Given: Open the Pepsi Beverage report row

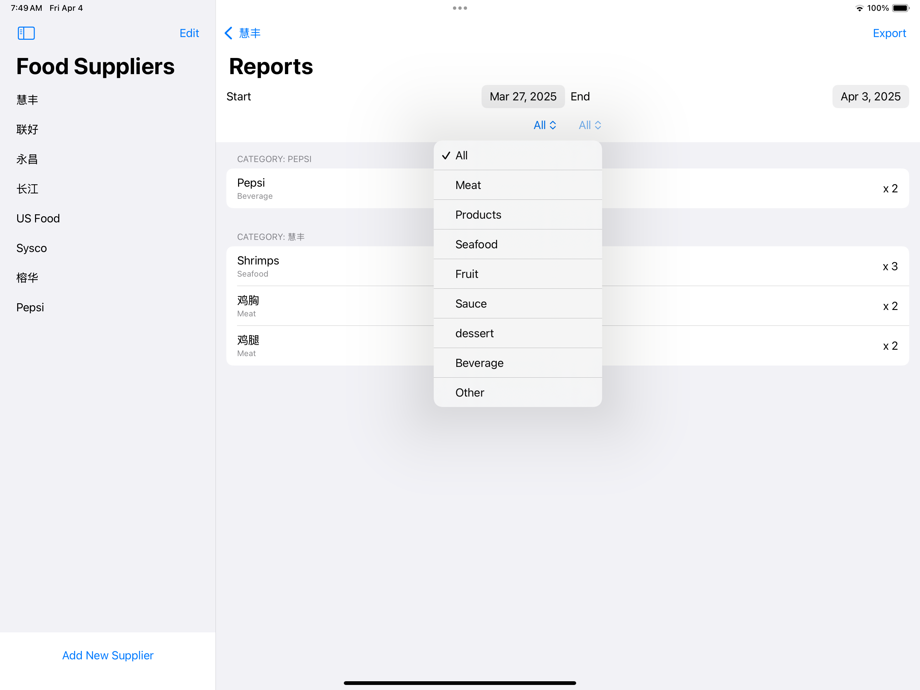Looking at the screenshot, I should (567, 189).
